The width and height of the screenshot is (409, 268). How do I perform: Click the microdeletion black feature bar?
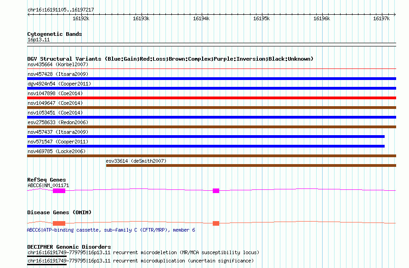(x=47, y=256)
